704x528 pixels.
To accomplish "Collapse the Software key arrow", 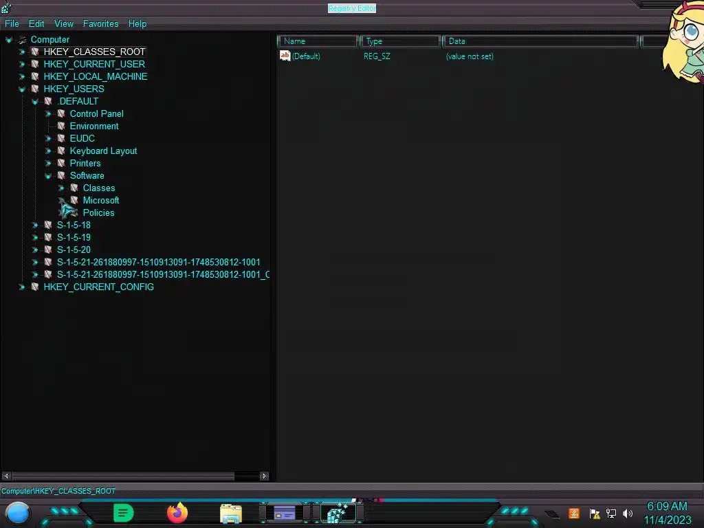I will [x=48, y=176].
